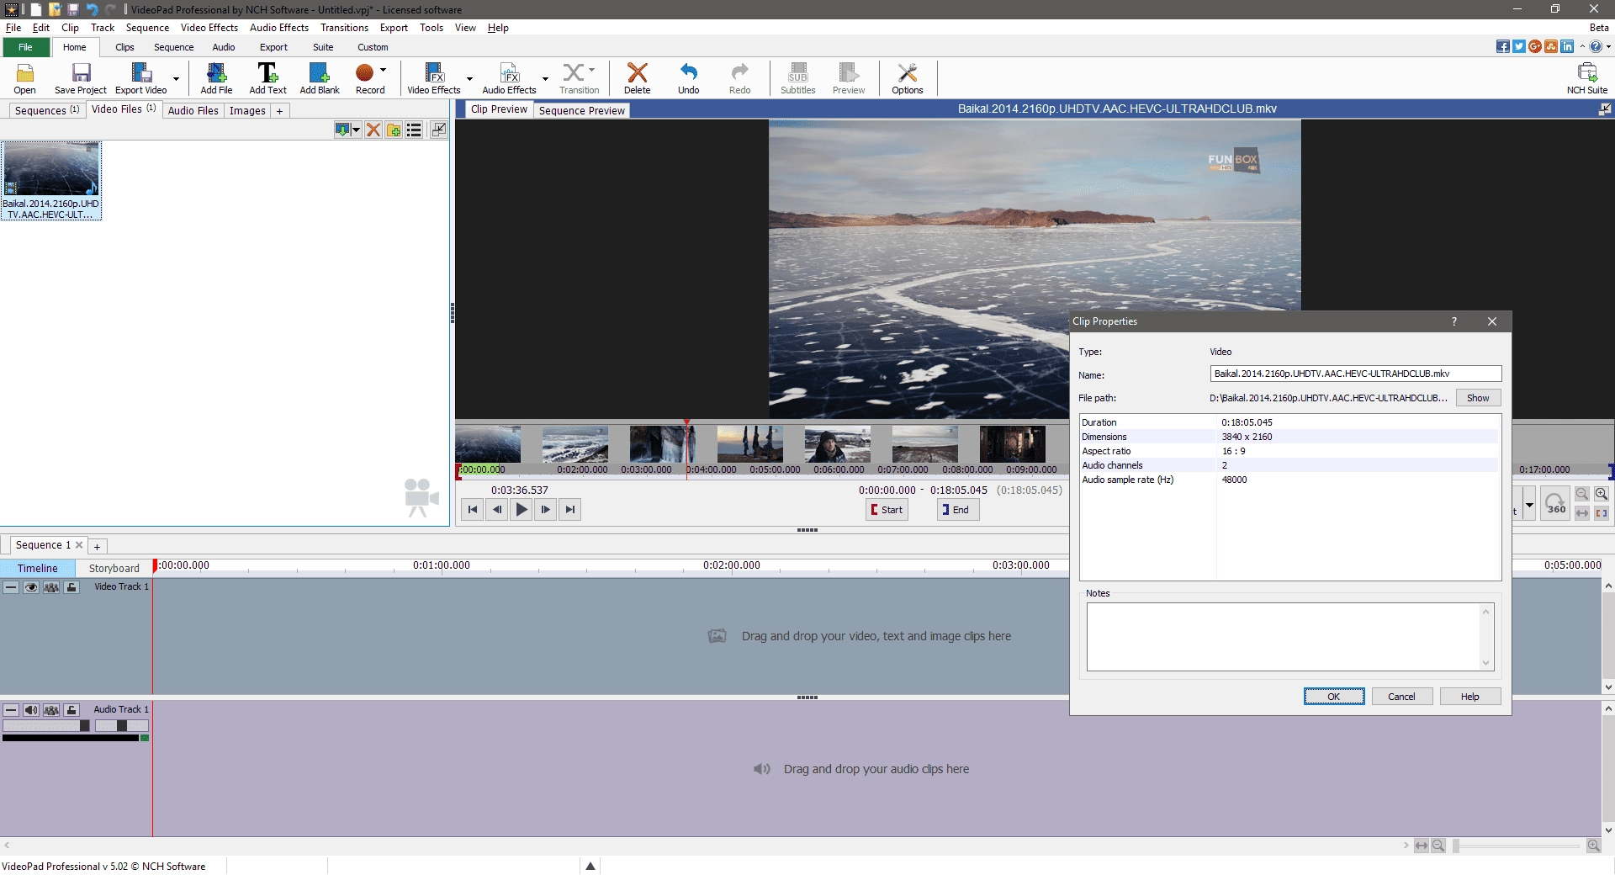Switch to the Sequence Preview tab
This screenshot has width=1615, height=875.
tap(581, 110)
